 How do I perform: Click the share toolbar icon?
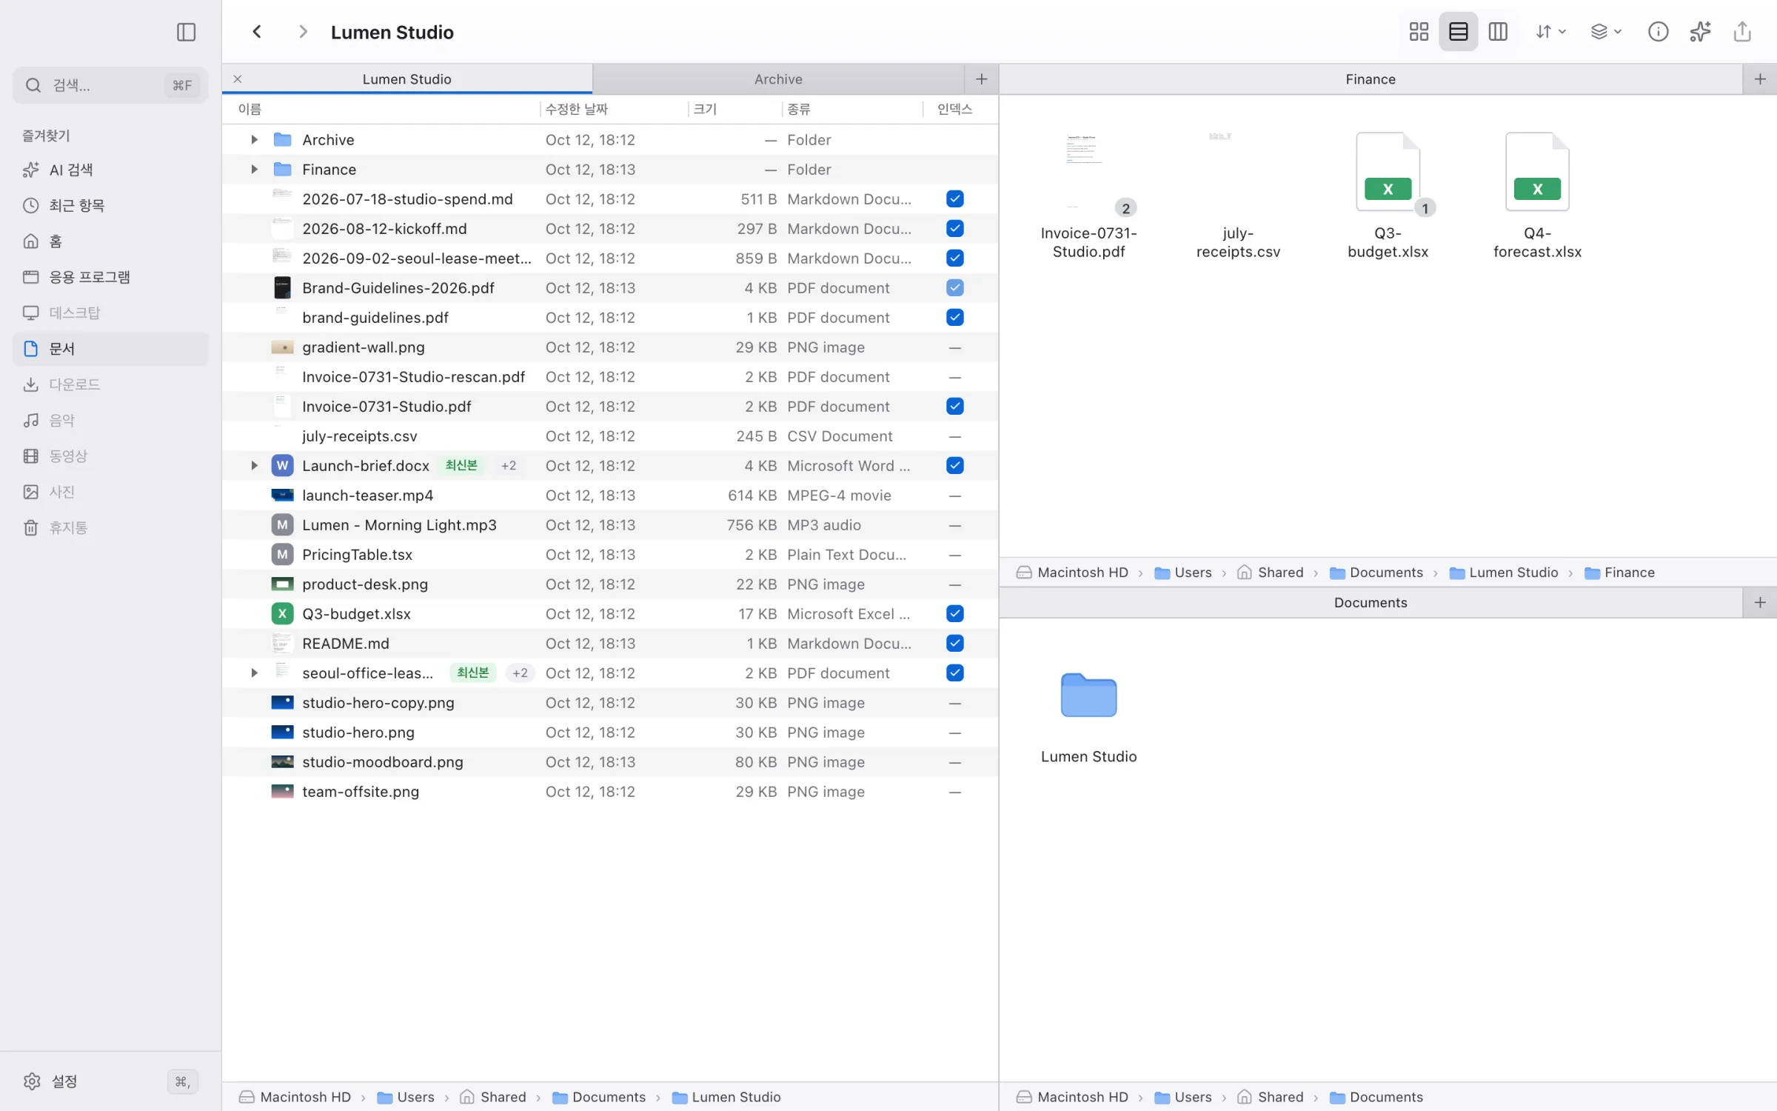tap(1742, 32)
